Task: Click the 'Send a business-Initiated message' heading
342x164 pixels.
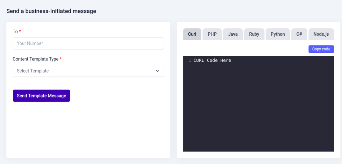Action: [x=51, y=11]
